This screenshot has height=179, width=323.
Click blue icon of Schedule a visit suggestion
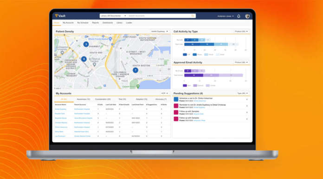click(x=176, y=99)
